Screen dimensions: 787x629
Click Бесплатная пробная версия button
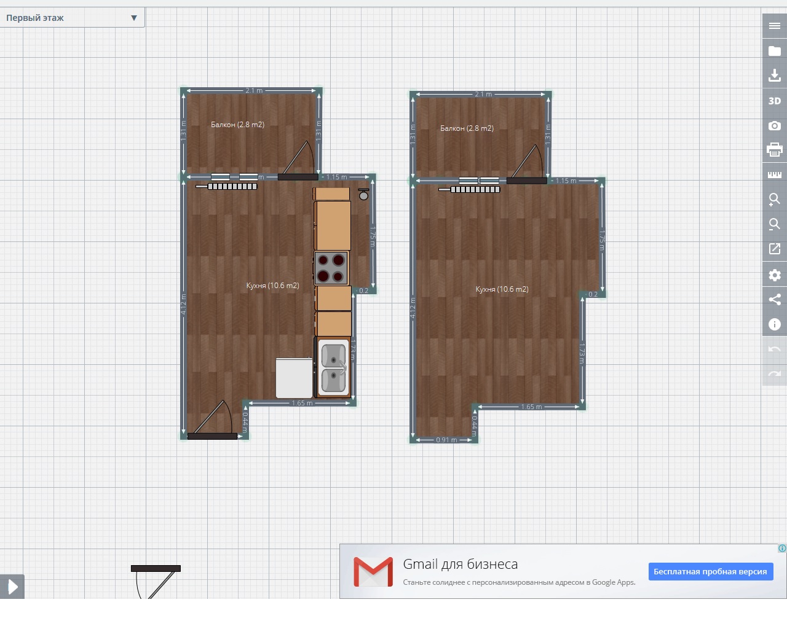tap(711, 572)
